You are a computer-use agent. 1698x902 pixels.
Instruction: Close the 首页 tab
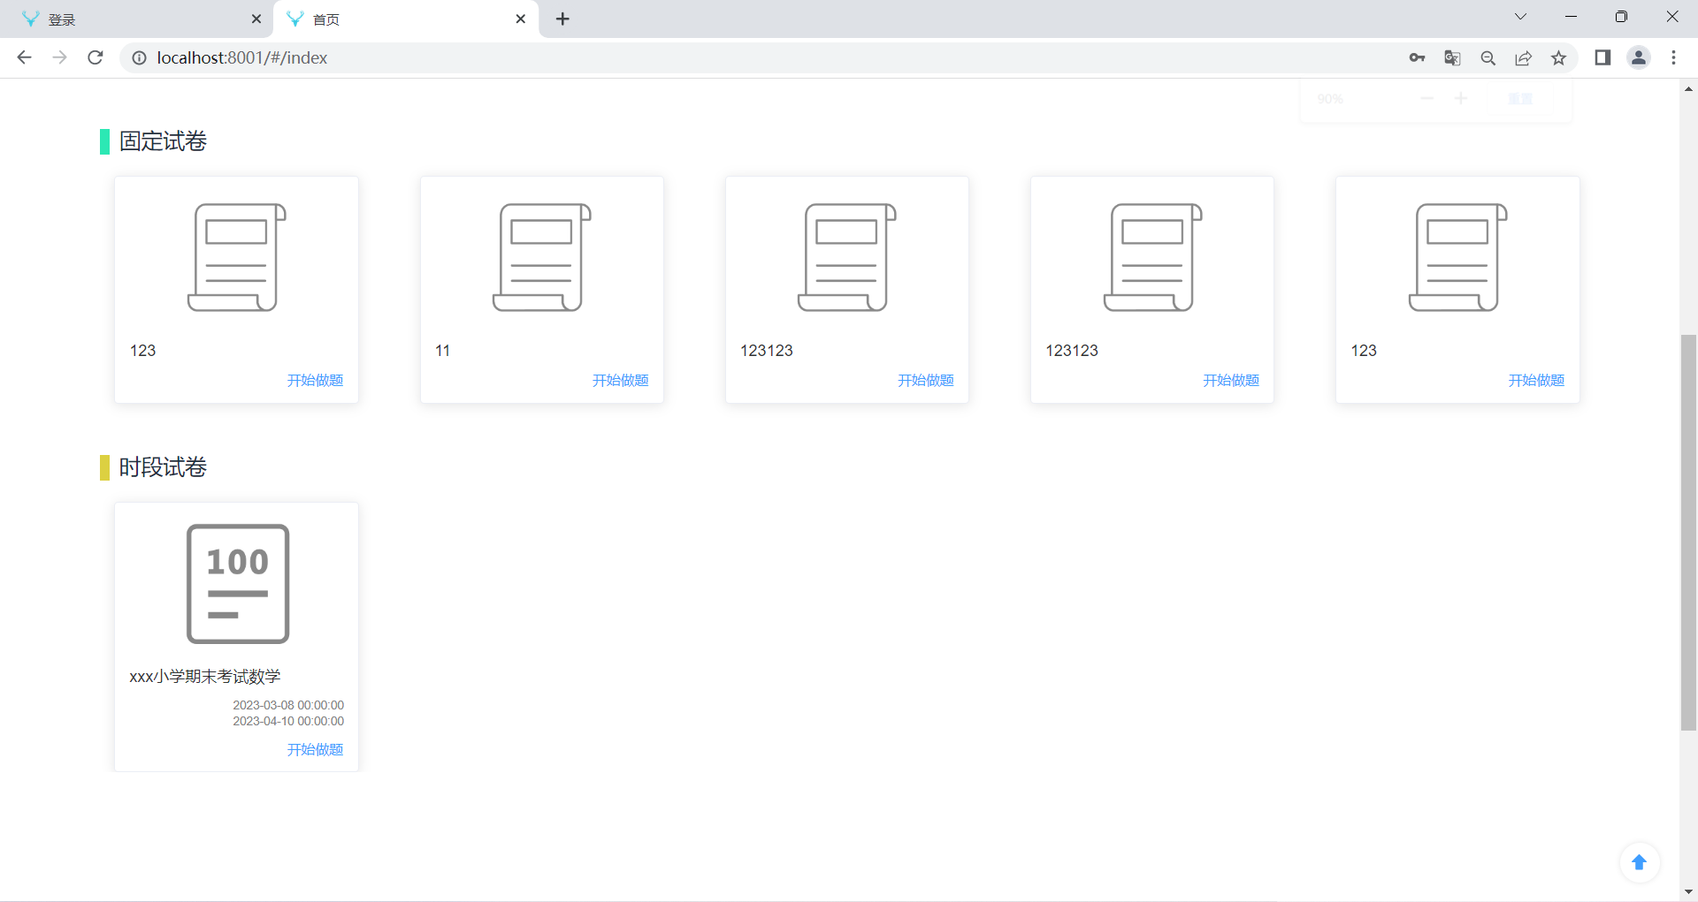(x=521, y=19)
